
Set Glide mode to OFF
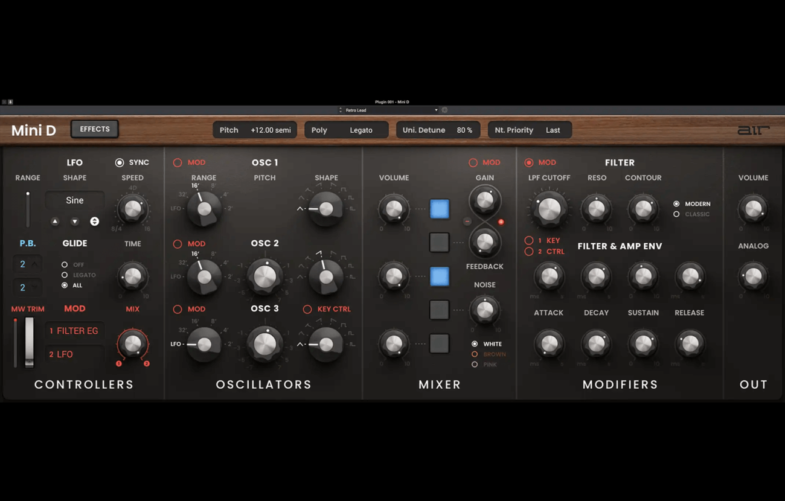65,264
